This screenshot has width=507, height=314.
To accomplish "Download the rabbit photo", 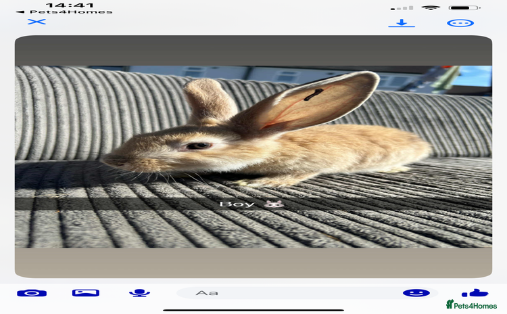I will [x=402, y=23].
